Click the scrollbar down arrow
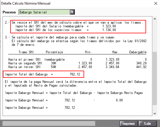 pos(155,114)
